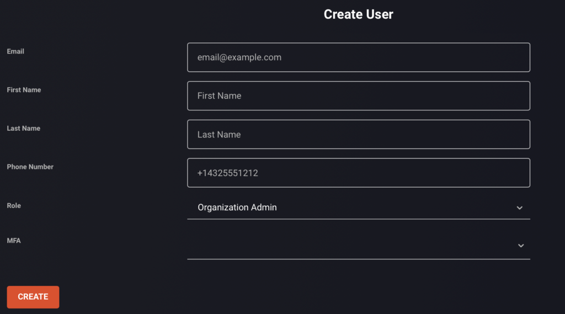
Task: Click the First Name field label
Action: point(24,90)
